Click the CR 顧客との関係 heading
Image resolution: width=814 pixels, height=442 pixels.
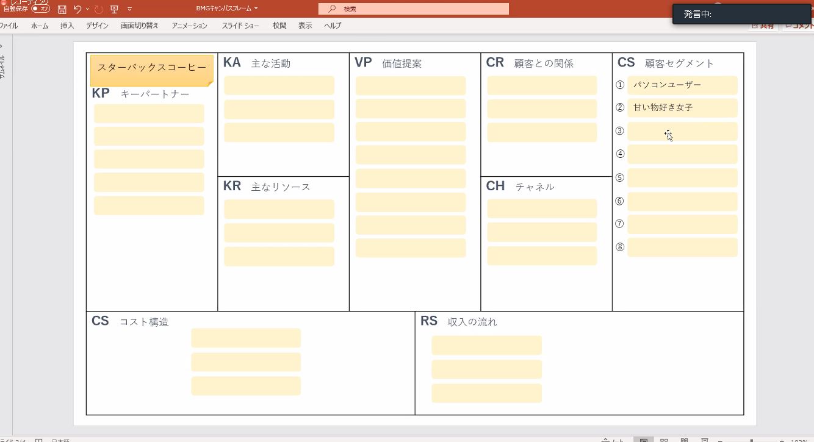[x=530, y=63]
